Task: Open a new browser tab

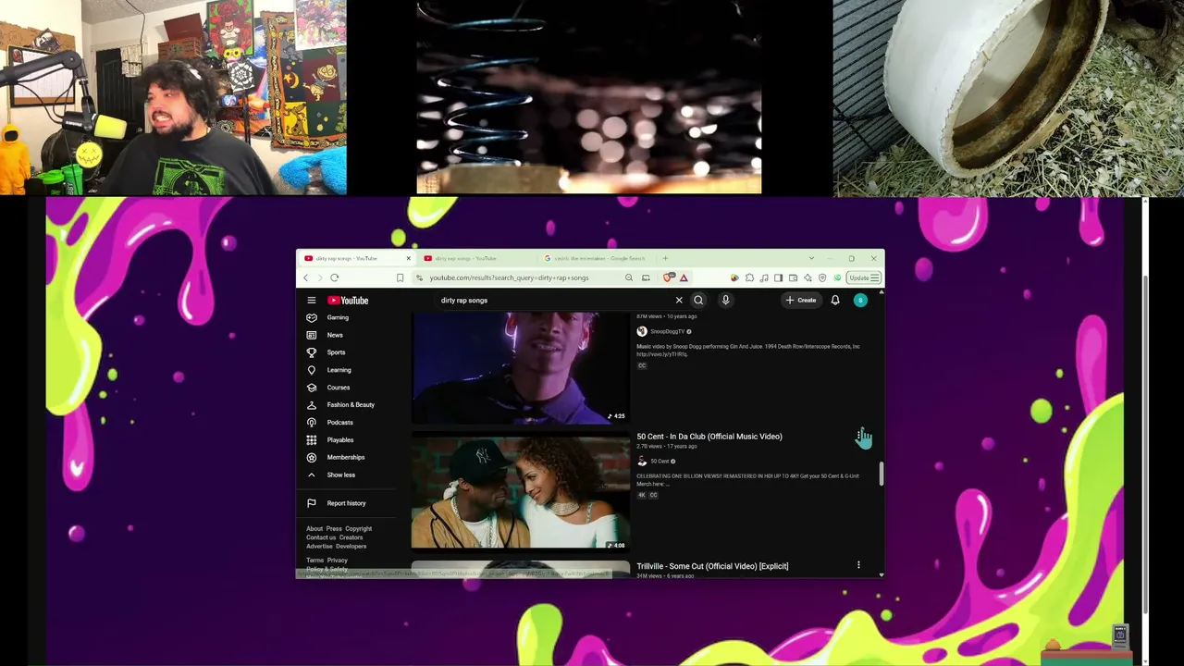Action: (x=665, y=259)
